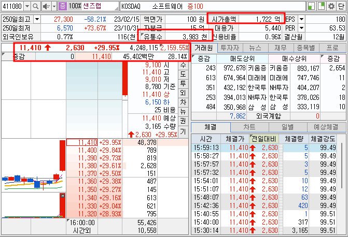Click the speaker sound alert icon
Viewport: 348px width, 237px height.
(x=46, y=6)
